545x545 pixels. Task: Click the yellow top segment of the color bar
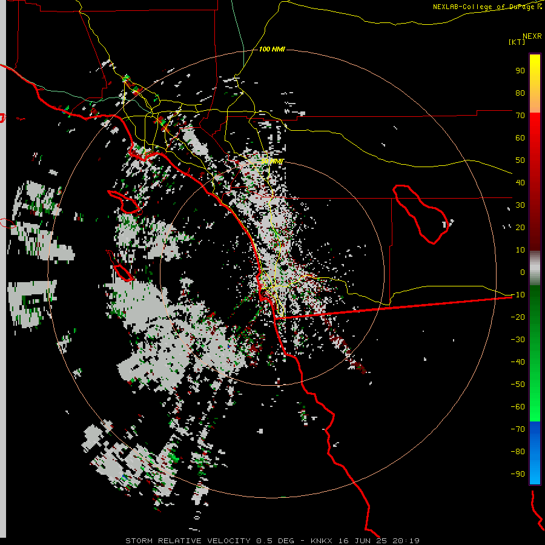535,84
